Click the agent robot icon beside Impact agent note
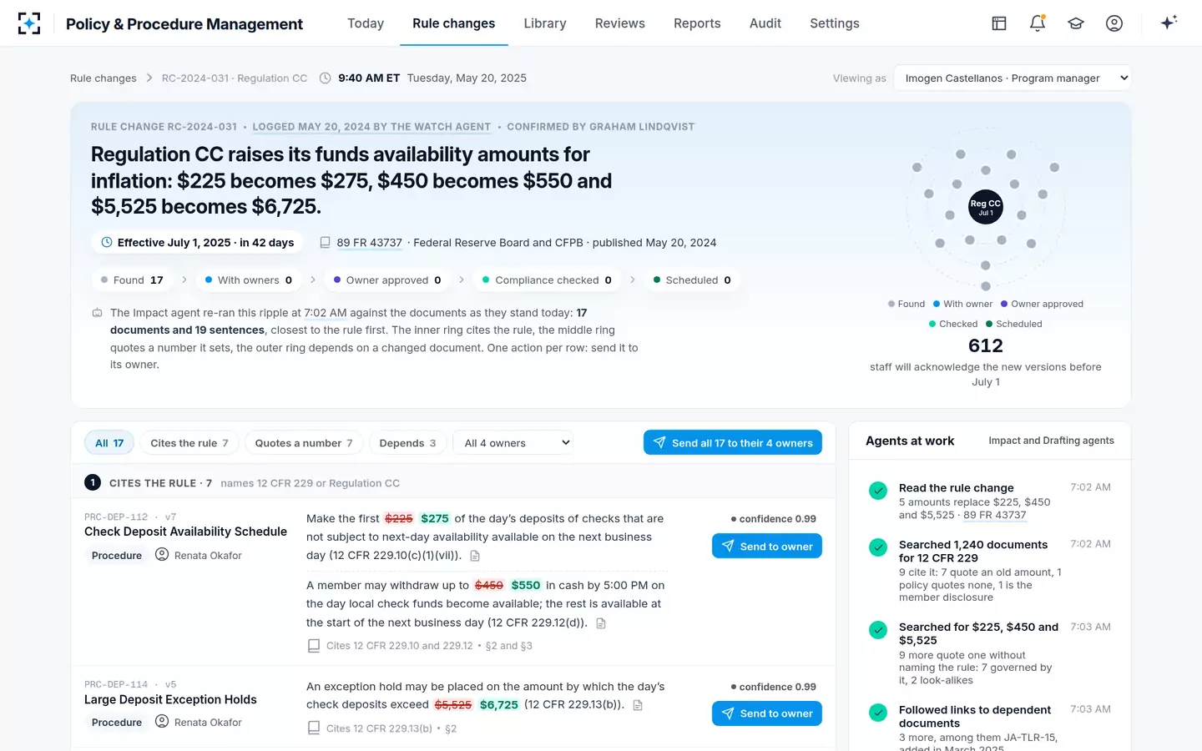This screenshot has width=1202, height=751. pos(97,313)
